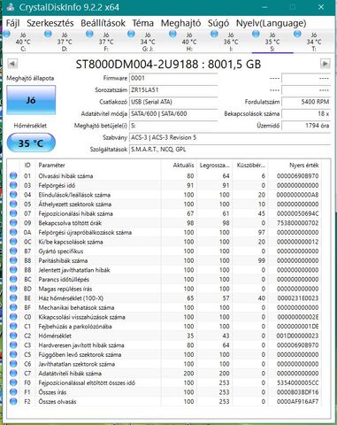
Task: Open the Meghajtó menu
Action: 180,23
